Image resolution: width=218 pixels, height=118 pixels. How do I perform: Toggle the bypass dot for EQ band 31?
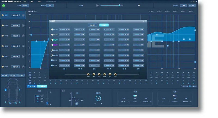194,83
